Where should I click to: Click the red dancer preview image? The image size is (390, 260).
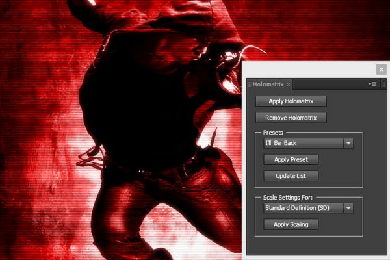tap(121, 130)
